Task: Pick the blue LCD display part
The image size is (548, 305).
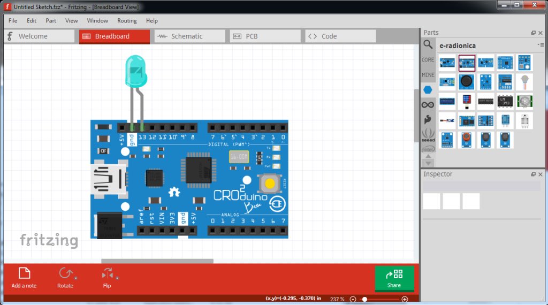Action: tap(447, 101)
